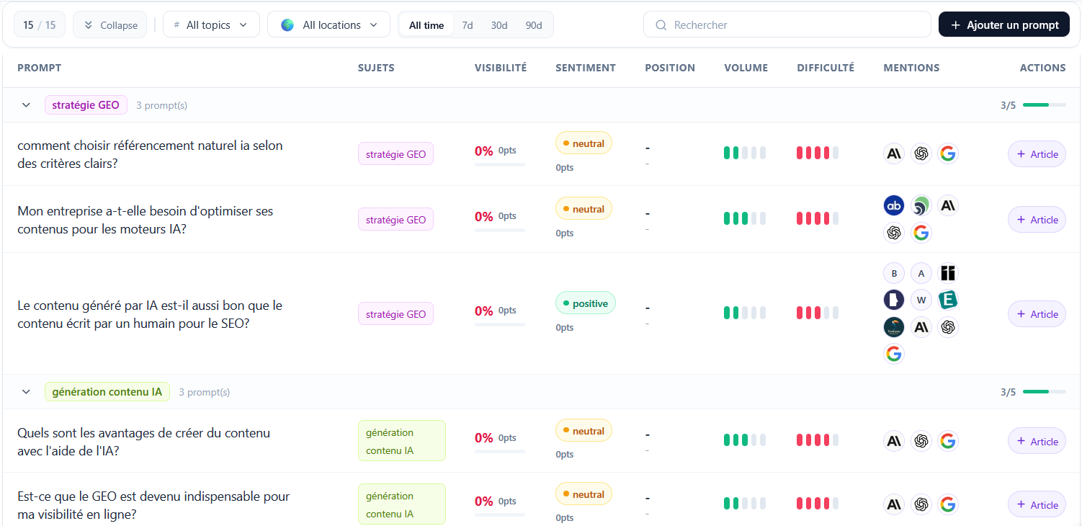Collapse the stratégie GEO group chevron
Screen dimensions: 1082x526
(x=27, y=105)
